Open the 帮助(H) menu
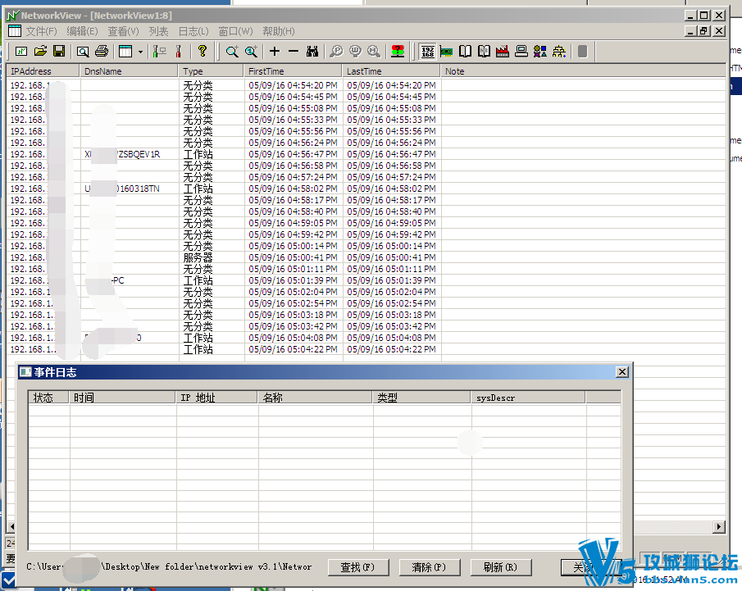This screenshot has height=591, width=742. 279,31
